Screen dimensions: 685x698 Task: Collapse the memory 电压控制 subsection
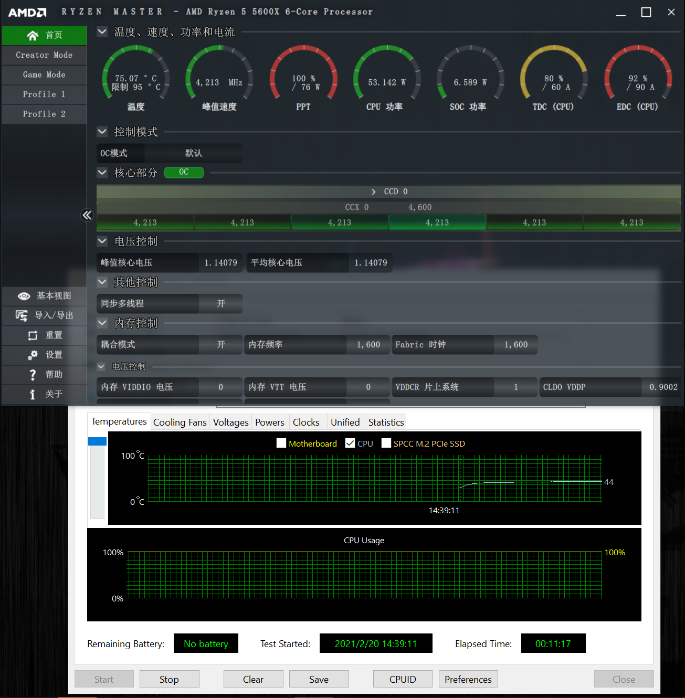coord(101,366)
